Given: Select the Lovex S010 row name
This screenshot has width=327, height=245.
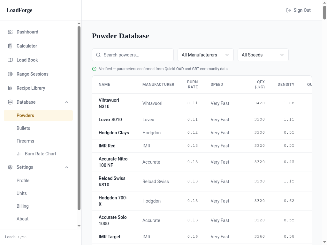Looking at the screenshot, I should [x=110, y=120].
